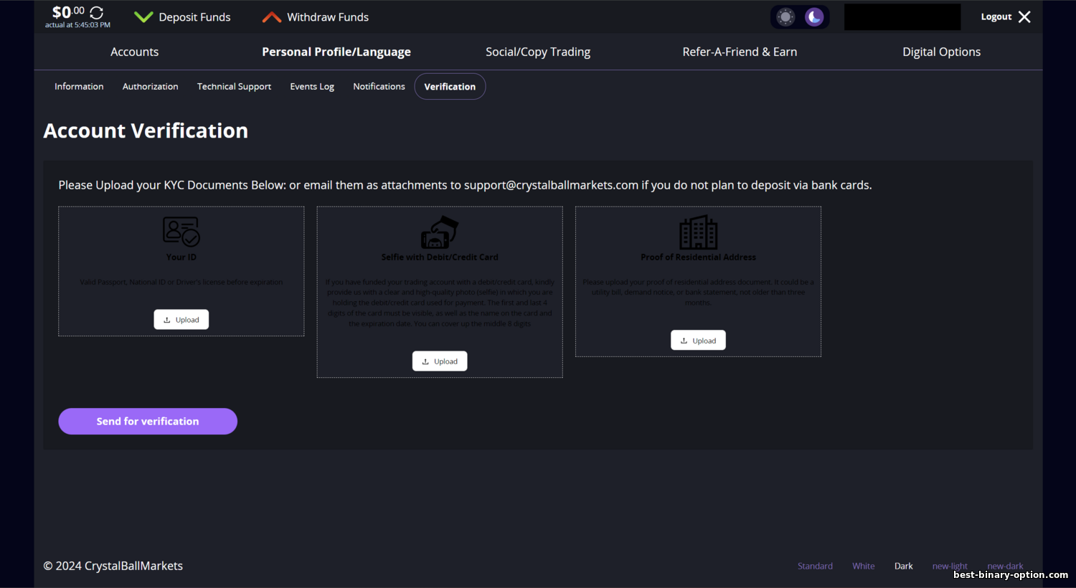Switch to the Authorization tab

point(150,87)
